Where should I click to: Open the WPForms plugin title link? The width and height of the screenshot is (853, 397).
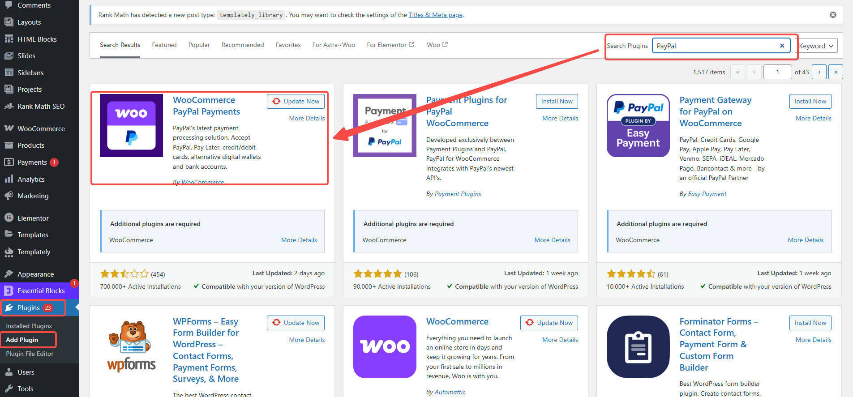coord(206,350)
